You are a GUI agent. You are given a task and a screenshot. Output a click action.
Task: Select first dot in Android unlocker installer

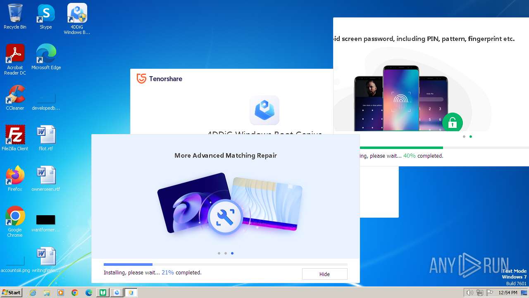(x=464, y=137)
